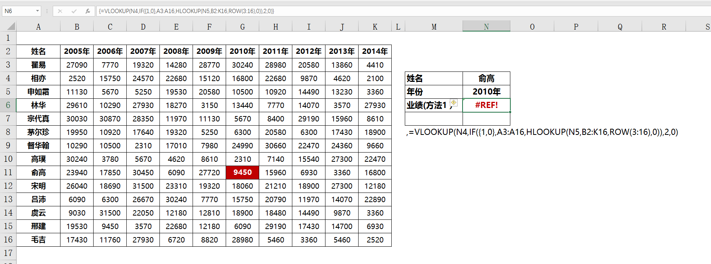
Task: Click the Enter checkmark icon in formula bar
Action: pos(74,11)
